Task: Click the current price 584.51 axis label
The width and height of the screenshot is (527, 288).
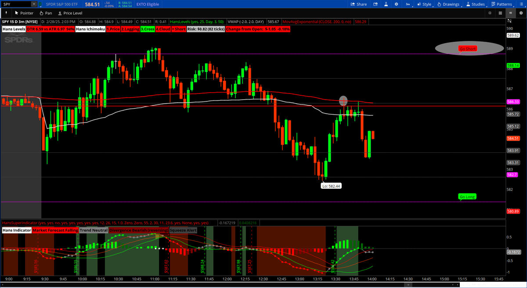Action: (x=513, y=138)
